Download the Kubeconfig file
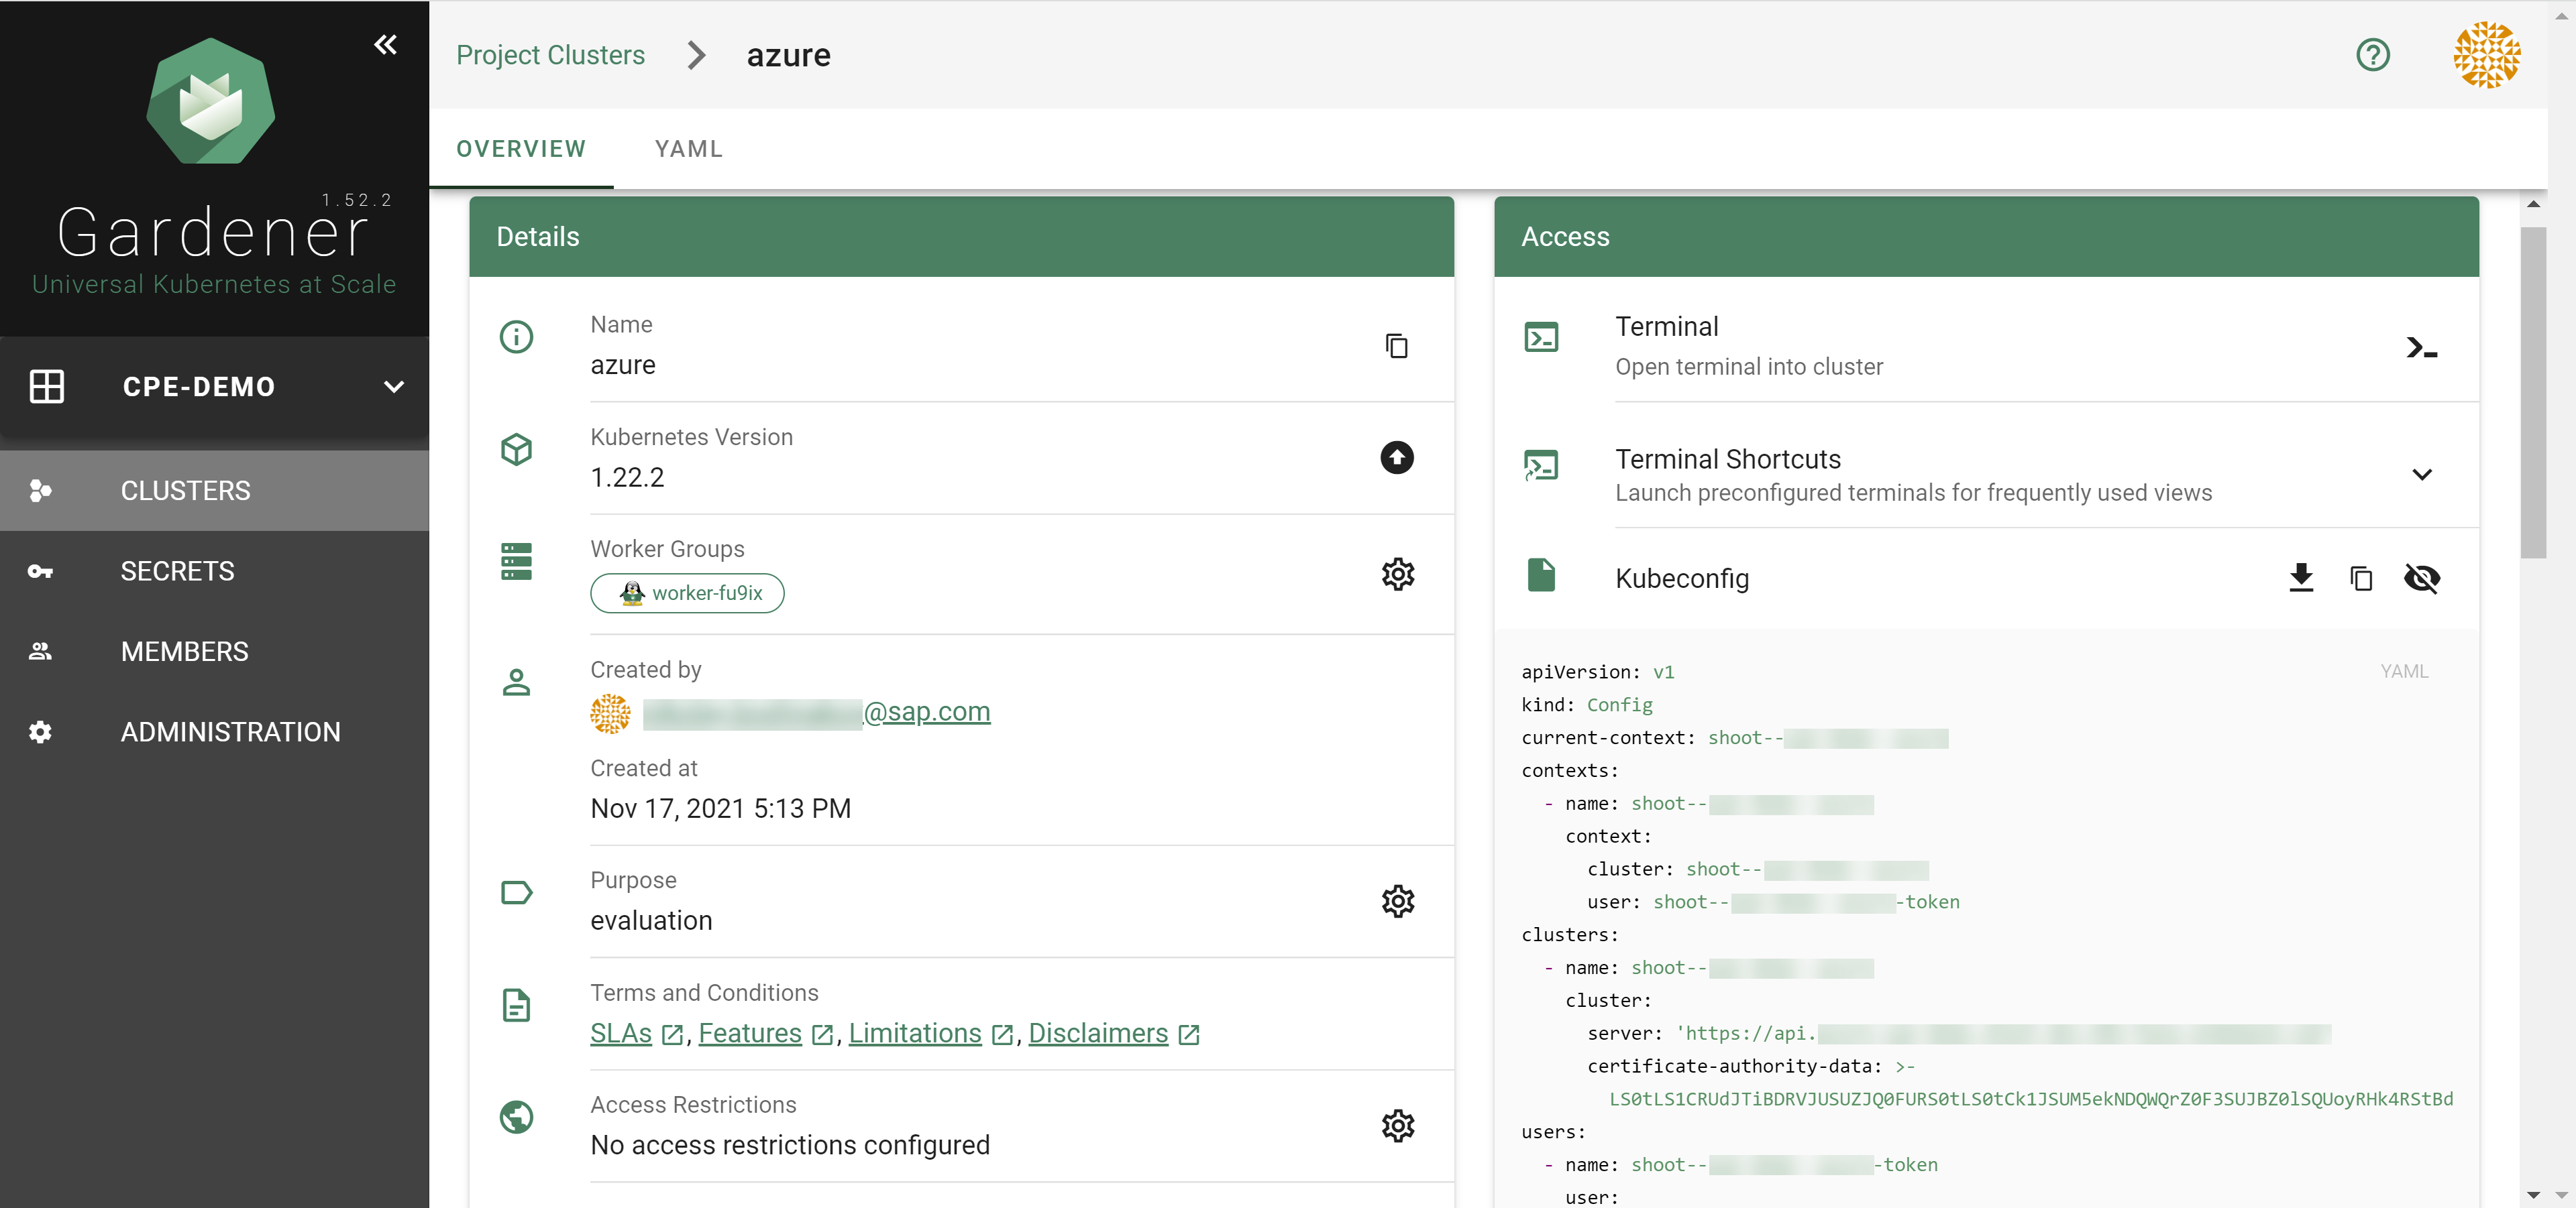This screenshot has height=1208, width=2576. [x=2300, y=578]
